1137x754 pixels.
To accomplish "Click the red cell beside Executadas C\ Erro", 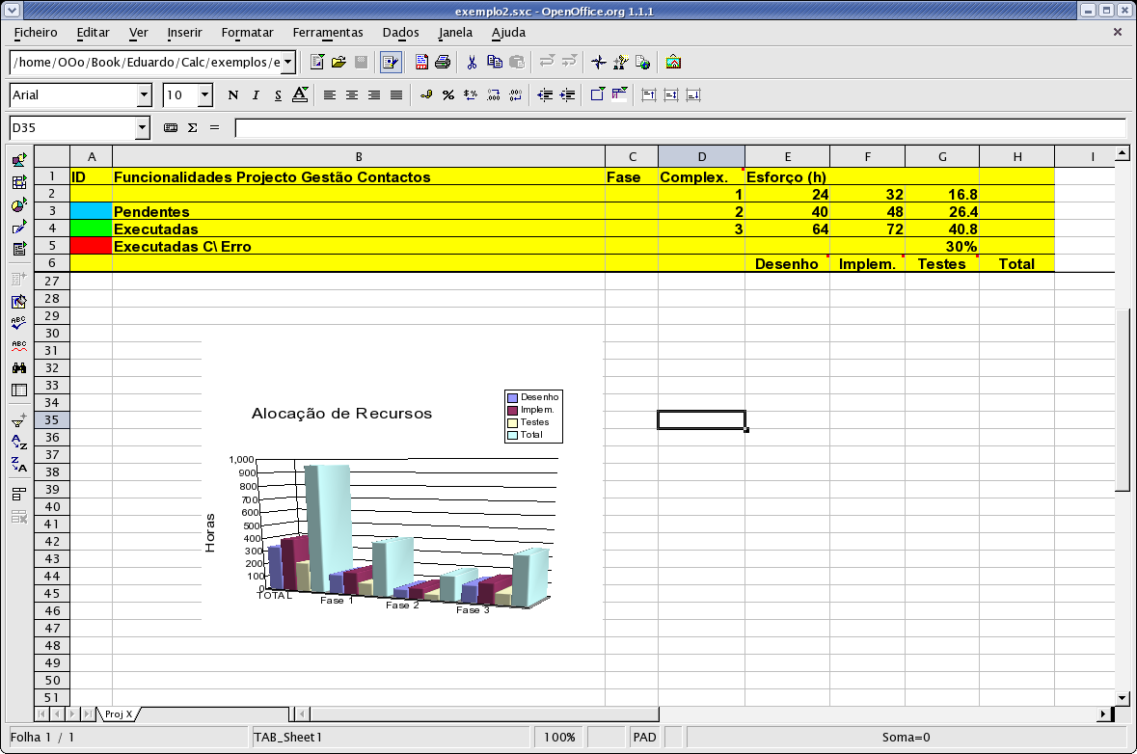I will click(92, 246).
